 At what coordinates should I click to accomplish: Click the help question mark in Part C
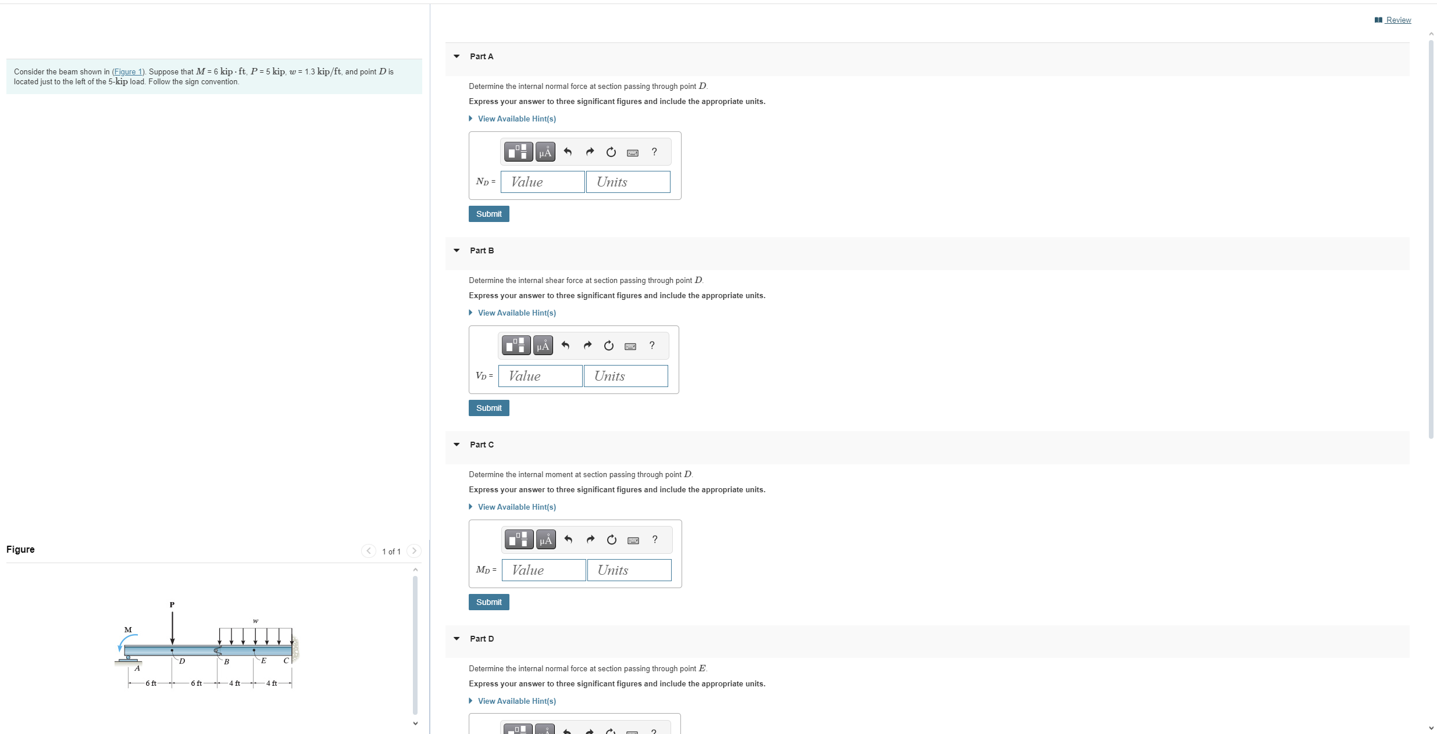tap(655, 540)
